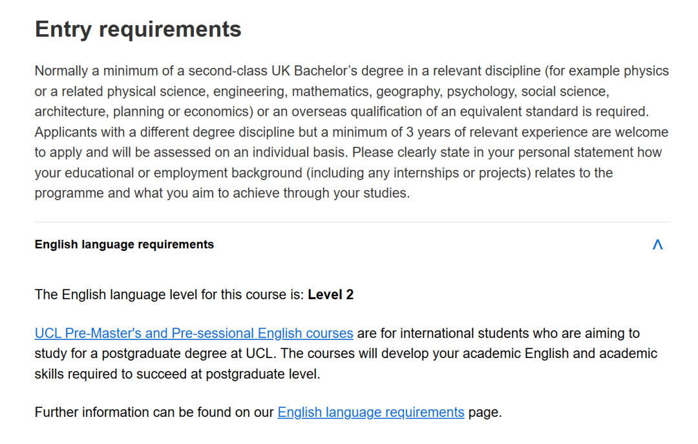Click "skills required to succeed at postgraduate level"
This screenshot has width=698, height=444.
(x=177, y=374)
